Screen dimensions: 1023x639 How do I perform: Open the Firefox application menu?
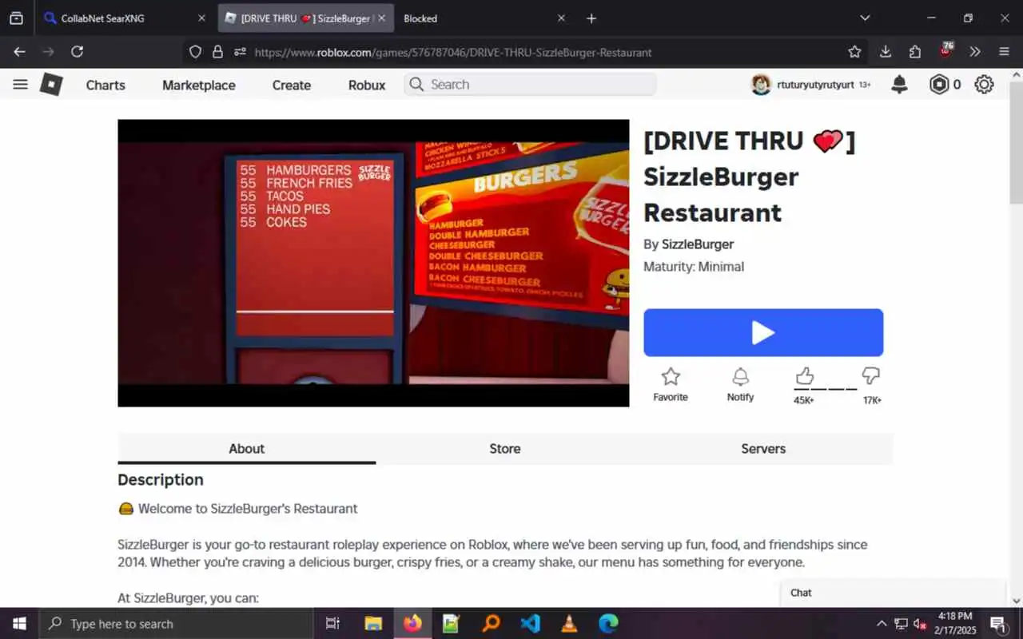pos(1005,52)
